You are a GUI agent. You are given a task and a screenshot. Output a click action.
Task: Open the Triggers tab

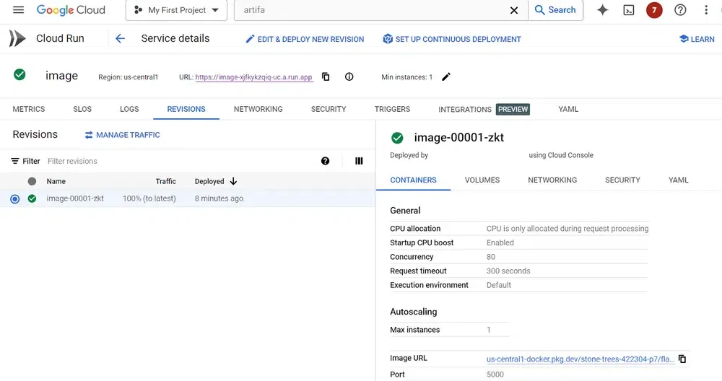[x=392, y=109]
